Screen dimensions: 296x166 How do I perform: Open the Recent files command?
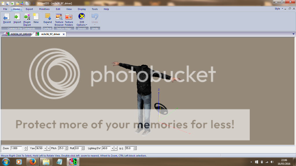7,18
